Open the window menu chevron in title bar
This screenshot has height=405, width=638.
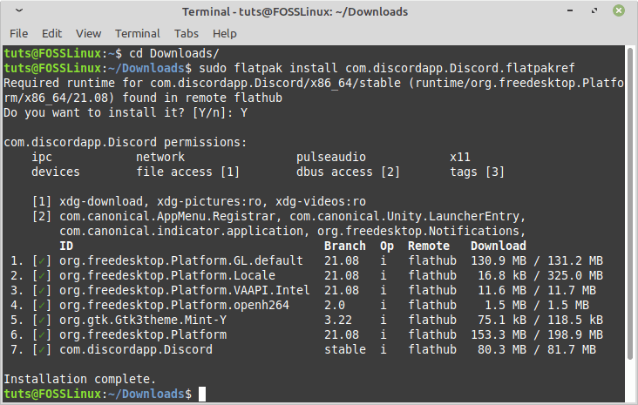(18, 10)
